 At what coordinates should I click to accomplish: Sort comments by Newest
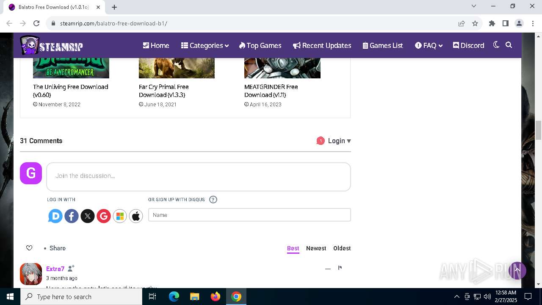pyautogui.click(x=316, y=248)
